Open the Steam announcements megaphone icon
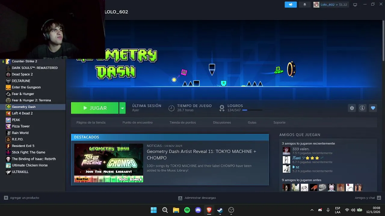 coord(291,4)
